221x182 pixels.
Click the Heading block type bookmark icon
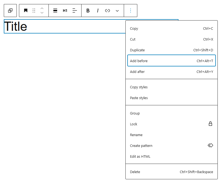click(26, 11)
